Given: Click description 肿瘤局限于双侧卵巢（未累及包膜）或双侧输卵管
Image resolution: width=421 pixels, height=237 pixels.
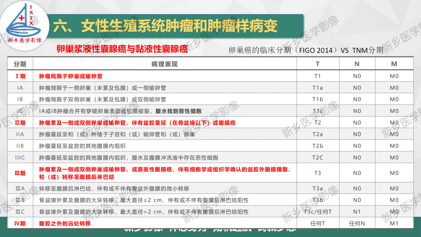Looking at the screenshot, I should point(103,99).
